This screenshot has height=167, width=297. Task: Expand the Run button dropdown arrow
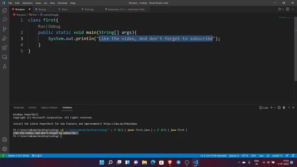coord(283,9)
